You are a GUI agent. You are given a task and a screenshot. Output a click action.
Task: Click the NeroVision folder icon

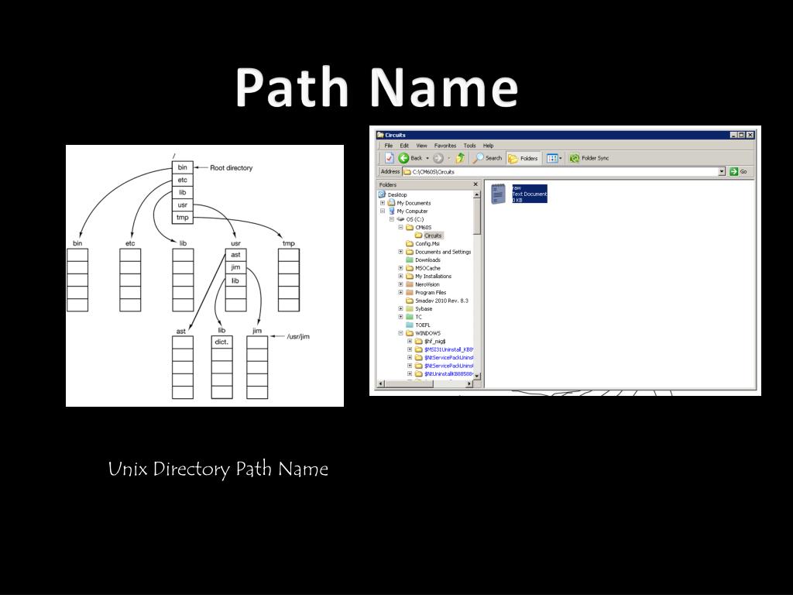click(410, 284)
